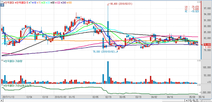Click the current price tag 78,800

tap(207, 45)
